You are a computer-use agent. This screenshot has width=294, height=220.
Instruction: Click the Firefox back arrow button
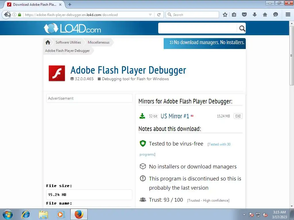[x=6, y=14]
